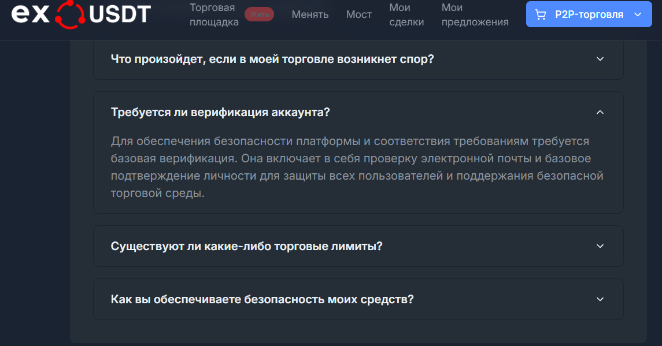
Task: Click the P2P-торговля button label
Action: tap(589, 15)
